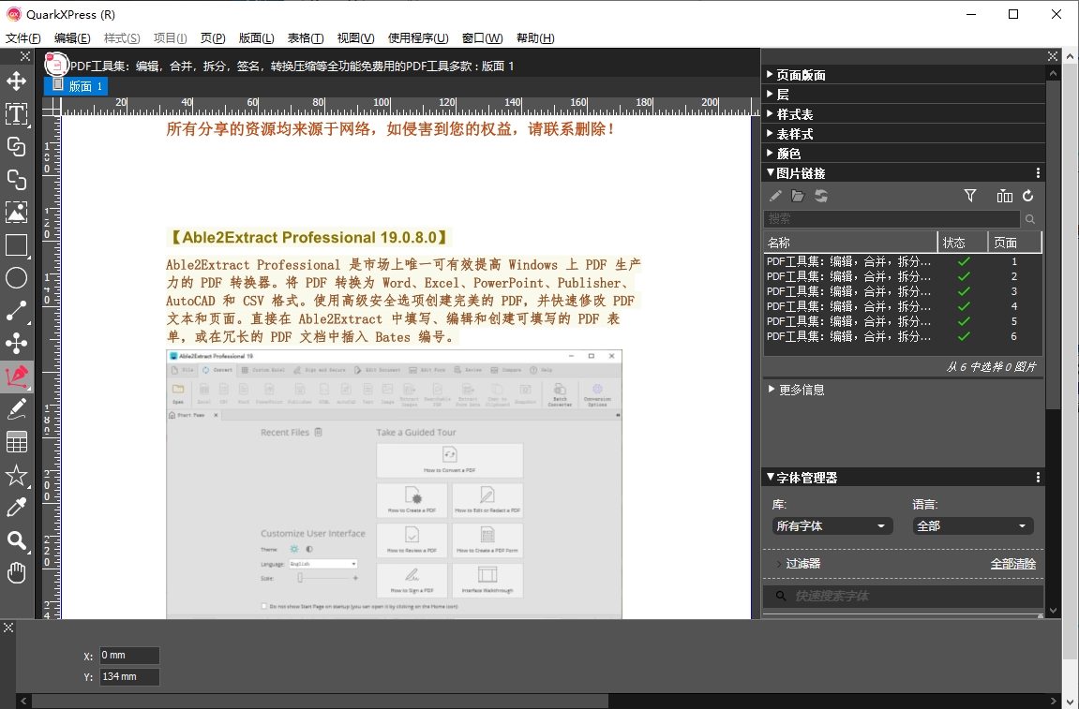Select the Item (move) tool
The width and height of the screenshot is (1079, 709).
coord(17,81)
